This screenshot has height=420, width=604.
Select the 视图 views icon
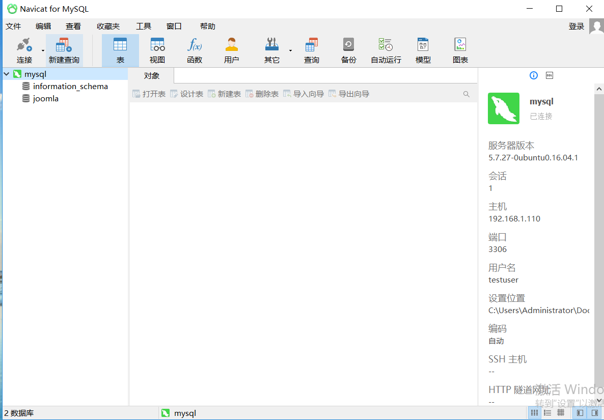[157, 50]
